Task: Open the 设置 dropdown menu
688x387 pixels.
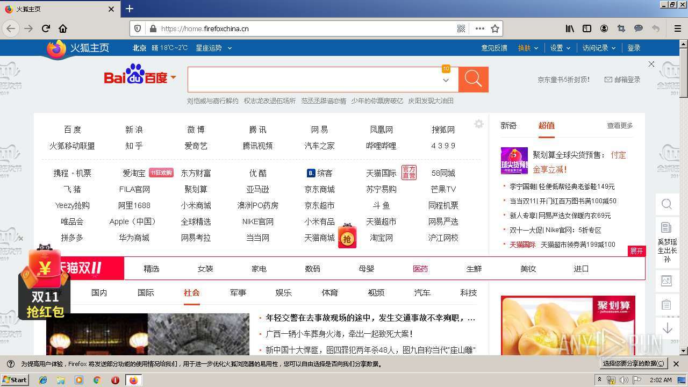Action: coord(560,48)
